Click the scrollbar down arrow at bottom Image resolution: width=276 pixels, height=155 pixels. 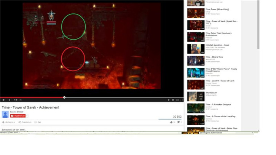pyautogui.click(x=258, y=130)
